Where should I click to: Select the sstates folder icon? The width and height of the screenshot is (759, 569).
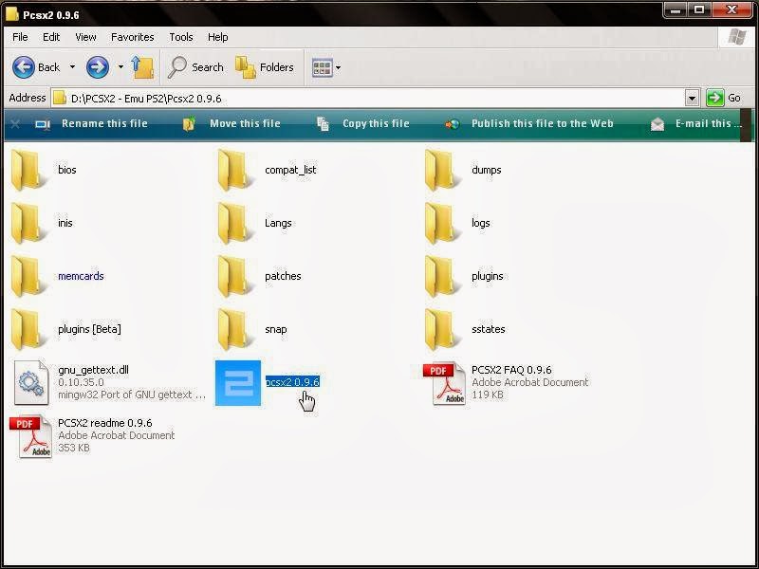[x=442, y=329]
